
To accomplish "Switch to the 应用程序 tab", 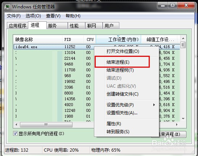I will pyautogui.click(x=17, y=26).
